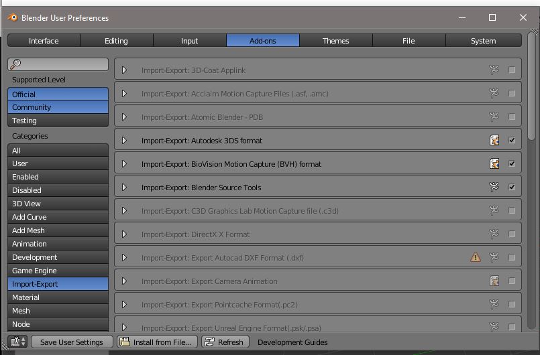540x355 pixels.
Task: Click the add-on search input field
Action: (x=58, y=64)
